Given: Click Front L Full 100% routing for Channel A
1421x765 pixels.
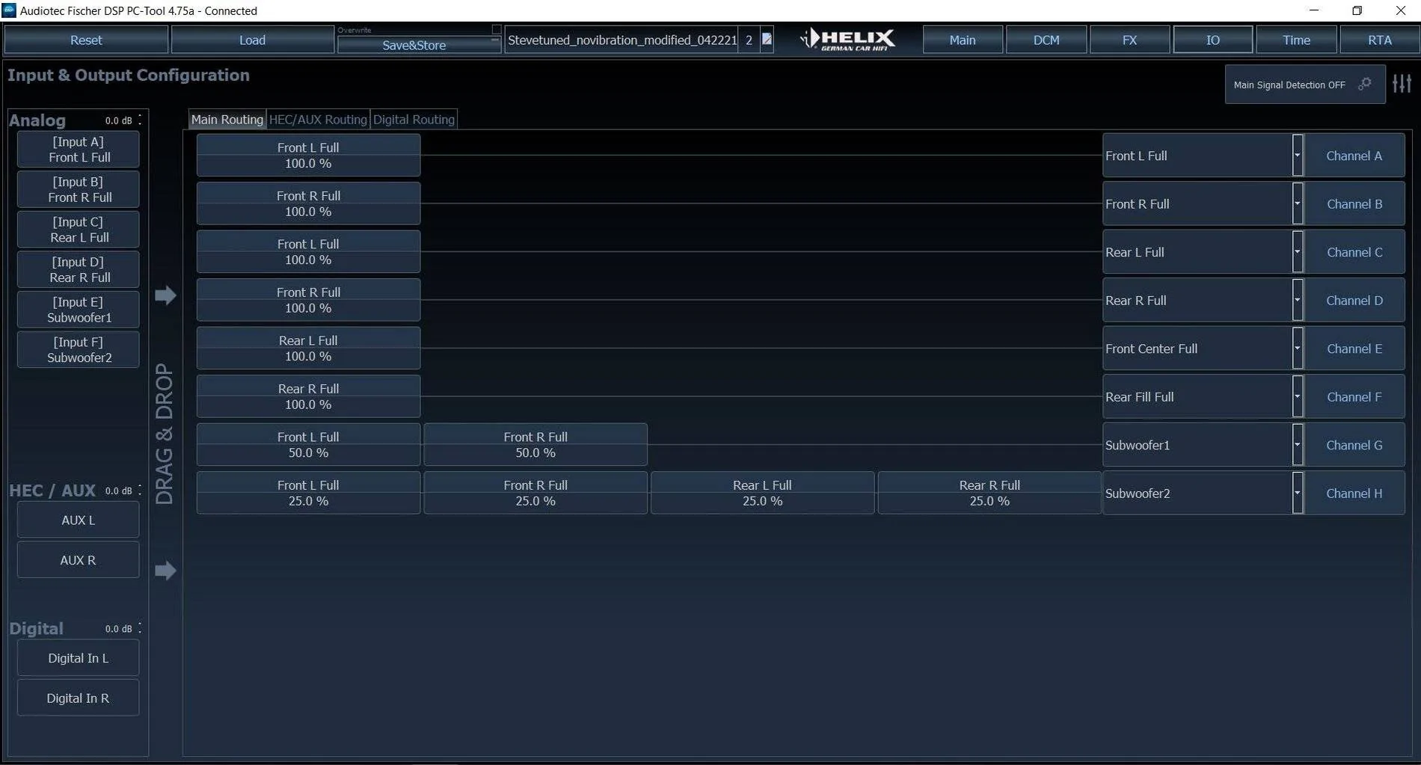Looking at the screenshot, I should (x=308, y=156).
